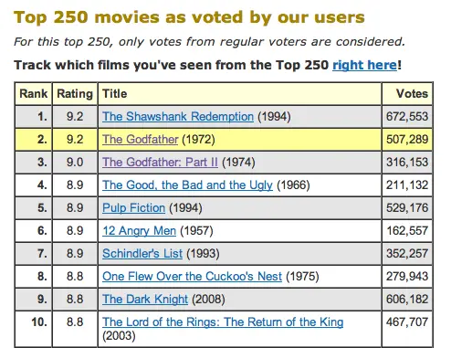Open the 12 Angry Men link
Viewport: 451px width, 348px height.
[139, 231]
